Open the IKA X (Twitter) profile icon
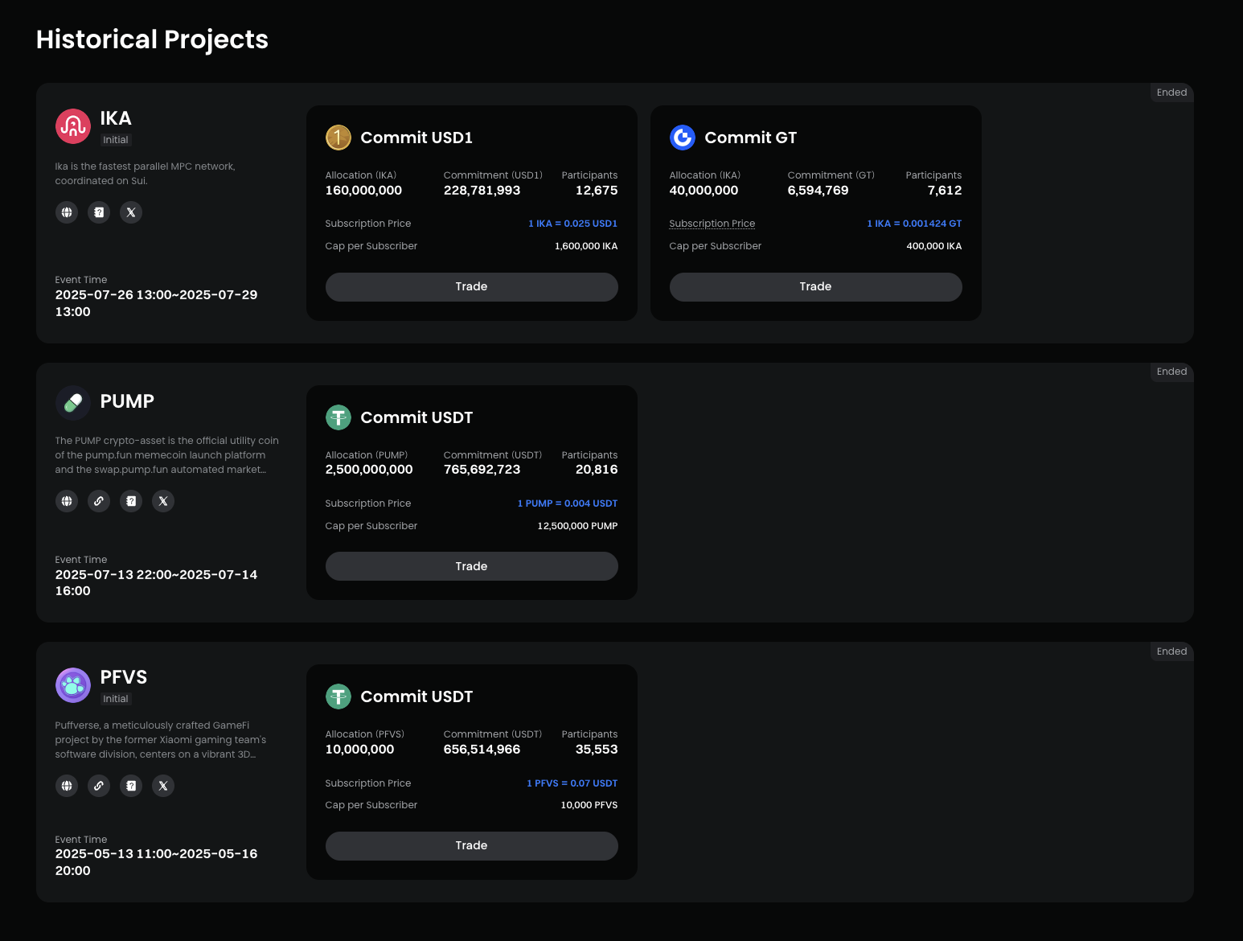Screen dimensions: 1243x941 (x=131, y=212)
